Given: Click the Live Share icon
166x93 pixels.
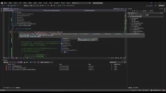Looking at the screenshot, I should click(x=147, y=6).
